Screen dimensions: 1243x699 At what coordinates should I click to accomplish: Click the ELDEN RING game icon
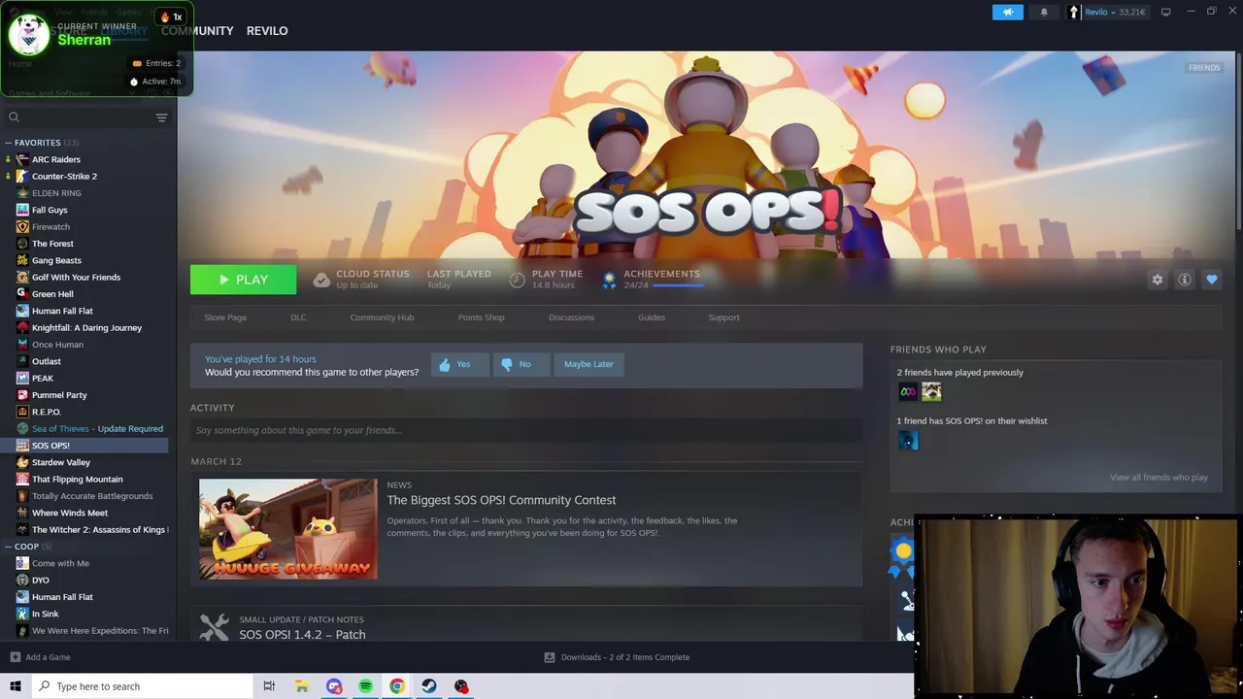[x=23, y=193]
